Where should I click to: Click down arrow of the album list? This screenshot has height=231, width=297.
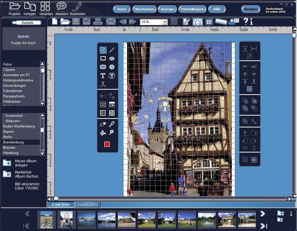pos(42,153)
